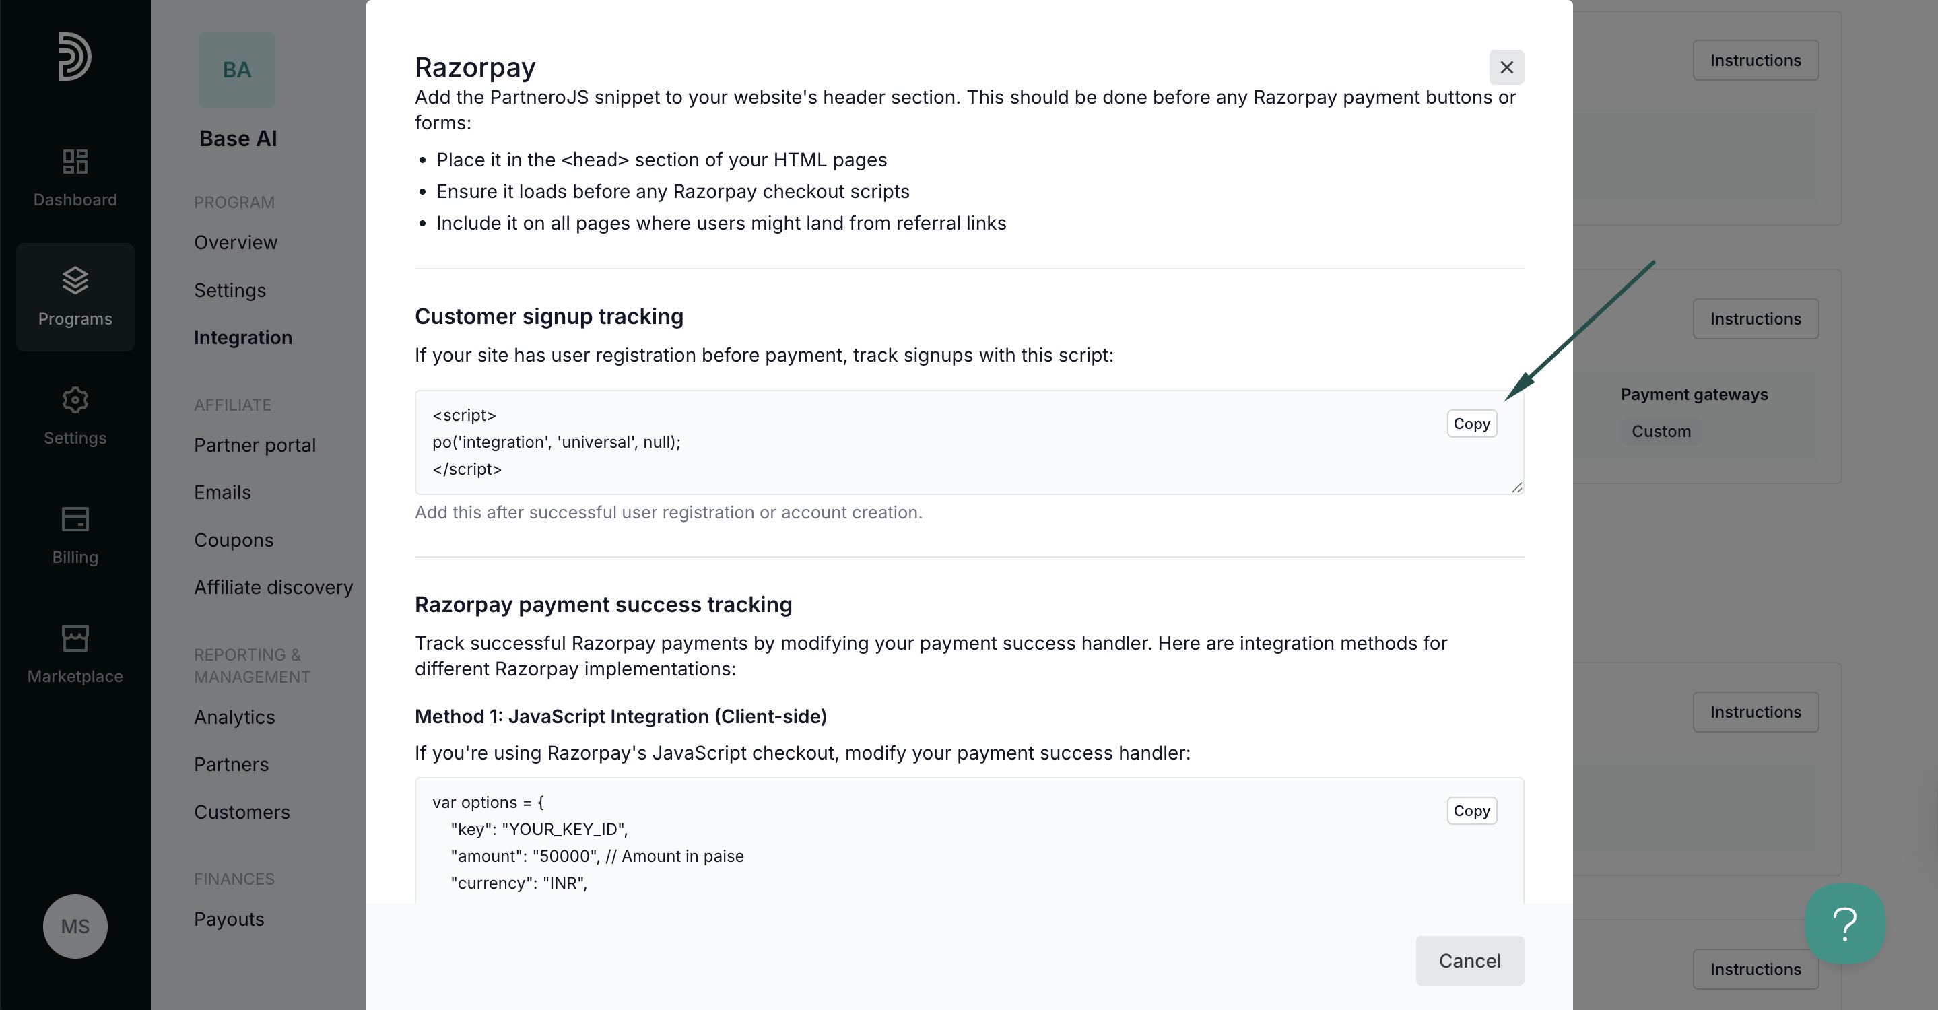This screenshot has height=1010, width=1938.
Task: Open the Dashboard grid icon
Action: pyautogui.click(x=75, y=161)
